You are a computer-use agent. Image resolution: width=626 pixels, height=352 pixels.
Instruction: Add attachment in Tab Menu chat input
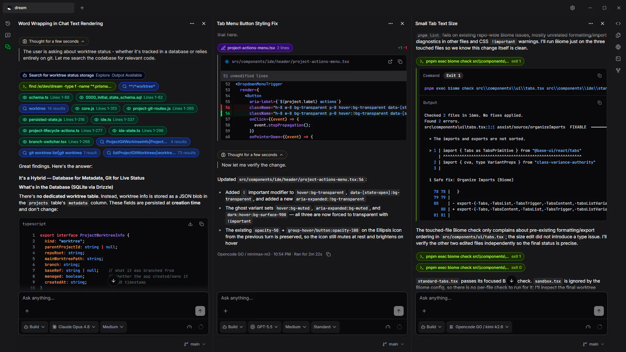[226, 311]
